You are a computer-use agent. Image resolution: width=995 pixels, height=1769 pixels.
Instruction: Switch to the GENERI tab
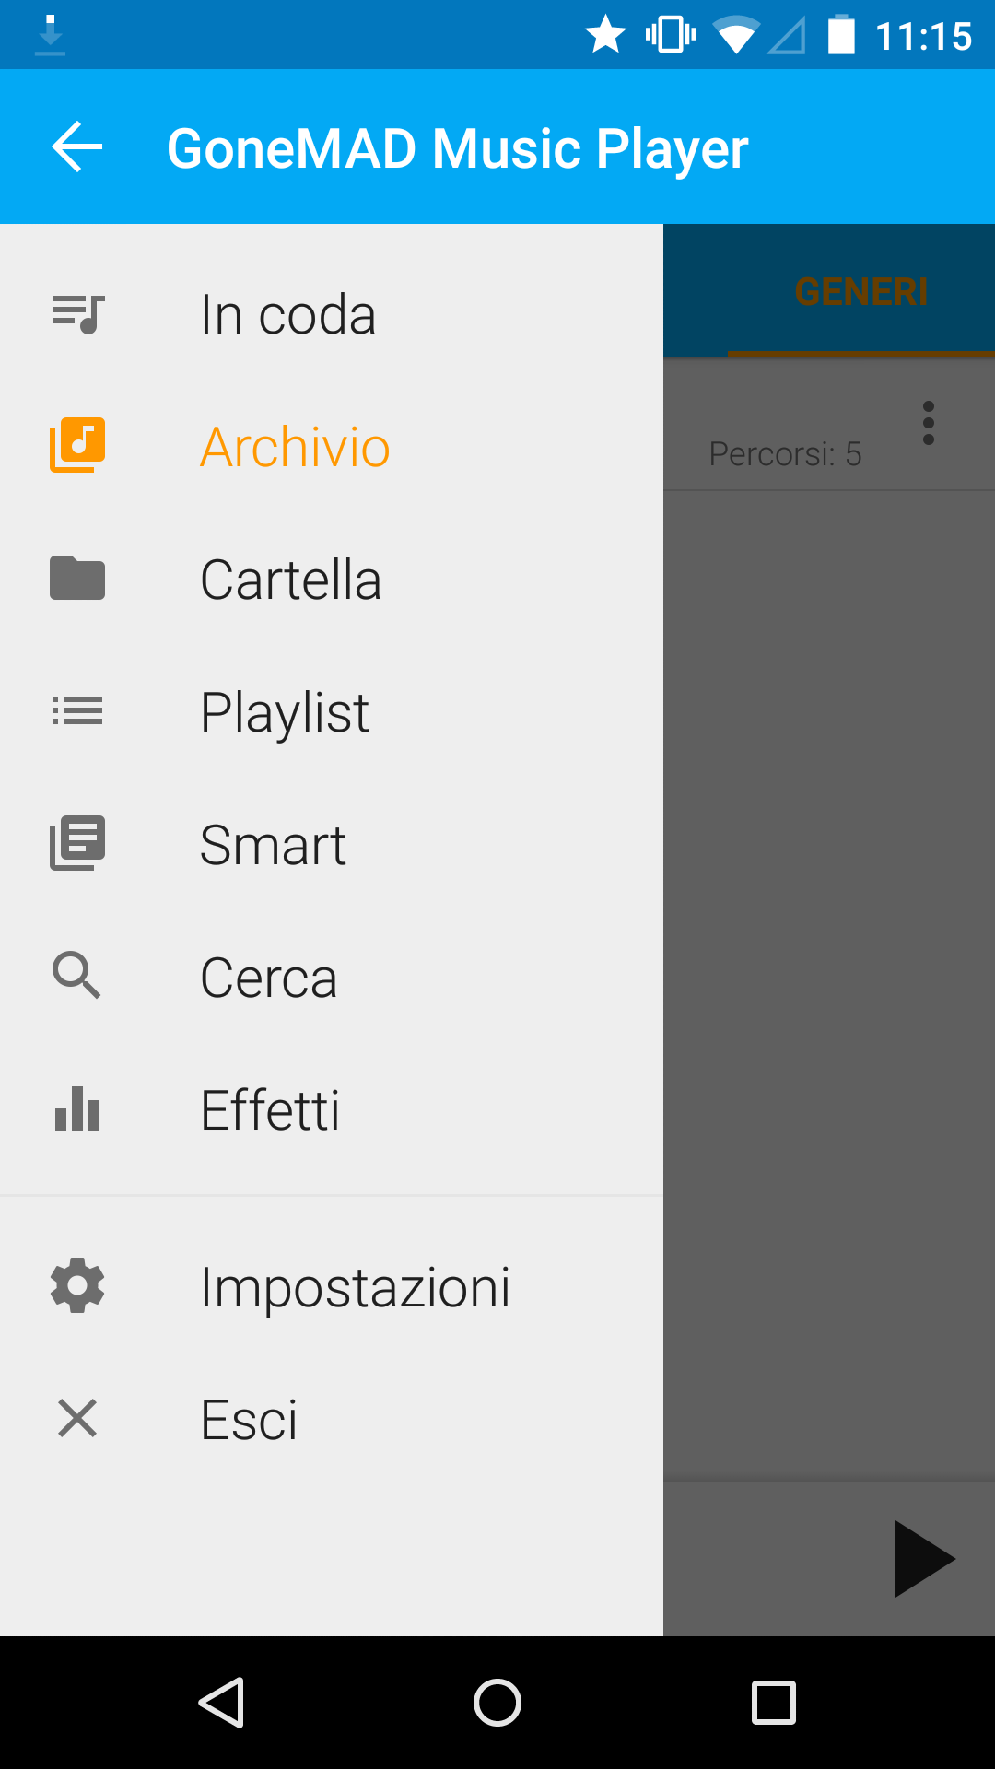[x=861, y=292]
